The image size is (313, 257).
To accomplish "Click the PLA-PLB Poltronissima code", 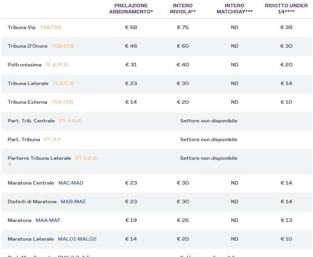I will pos(56,65).
